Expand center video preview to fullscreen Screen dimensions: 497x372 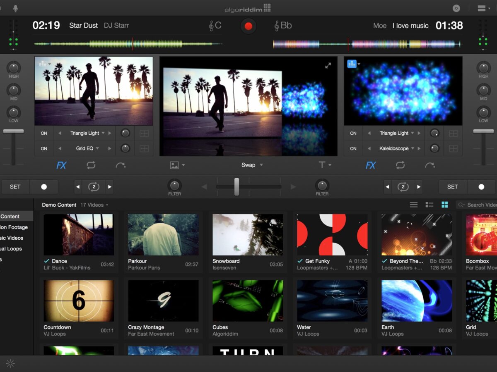pyautogui.click(x=328, y=65)
